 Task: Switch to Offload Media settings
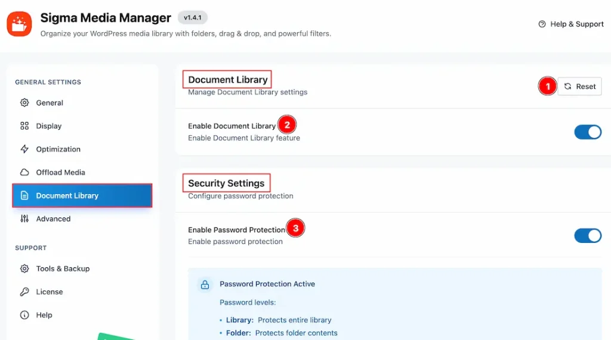click(82, 172)
